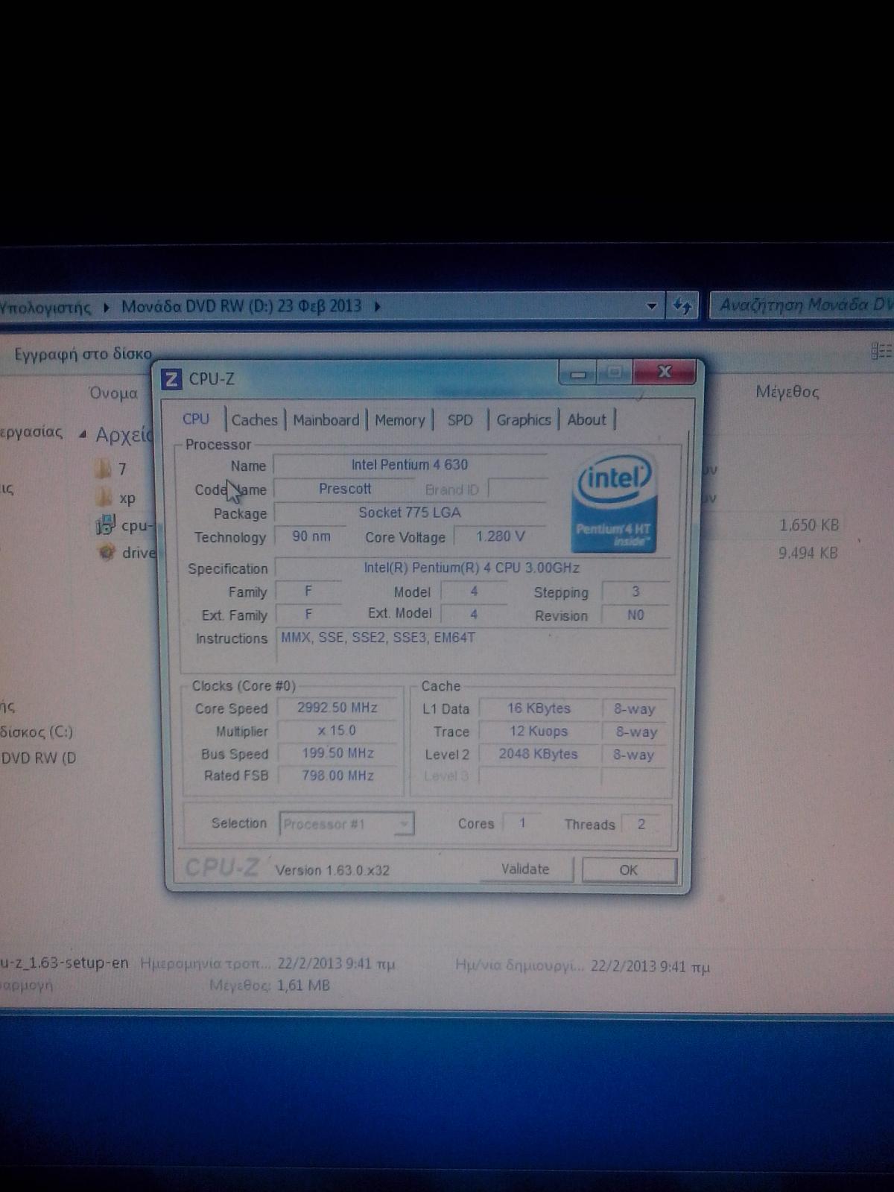Screen dimensions: 894x1192
Task: Click the Threads value 2
Action: coord(641,824)
